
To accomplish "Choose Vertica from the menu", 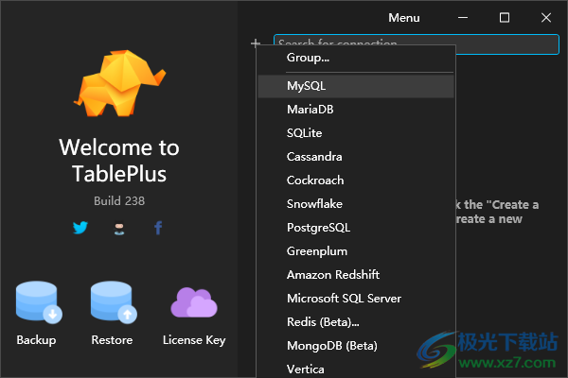I will [356, 369].
